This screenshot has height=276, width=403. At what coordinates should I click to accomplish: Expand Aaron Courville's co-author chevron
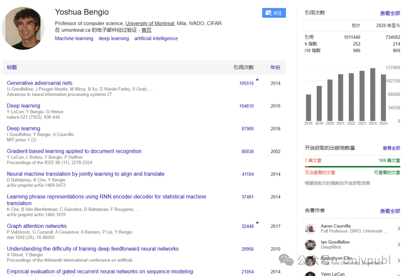[399, 229]
